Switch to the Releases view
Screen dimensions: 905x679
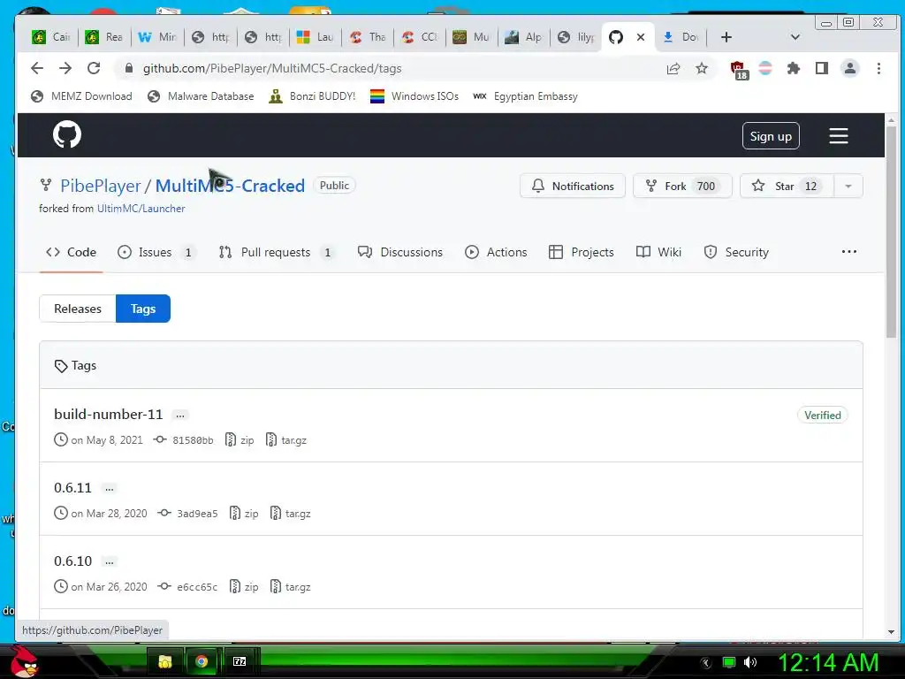(78, 309)
